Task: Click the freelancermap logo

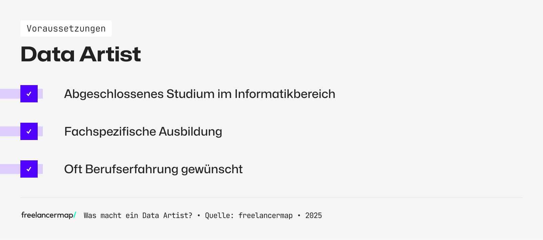Action: pos(47,215)
